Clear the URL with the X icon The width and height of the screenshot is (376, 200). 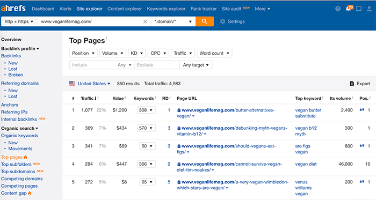pos(145,21)
